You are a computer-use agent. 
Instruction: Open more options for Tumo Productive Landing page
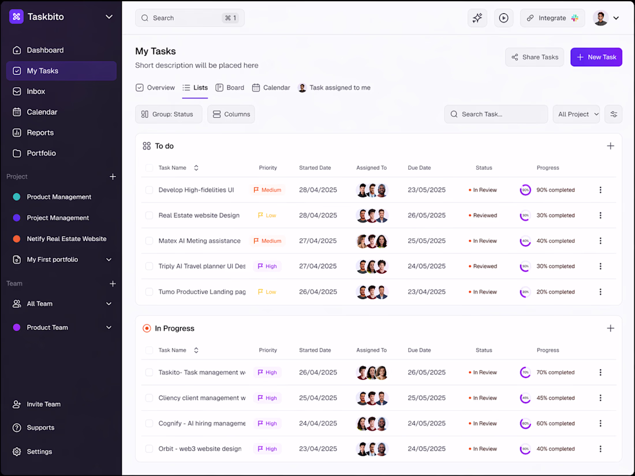pyautogui.click(x=600, y=292)
